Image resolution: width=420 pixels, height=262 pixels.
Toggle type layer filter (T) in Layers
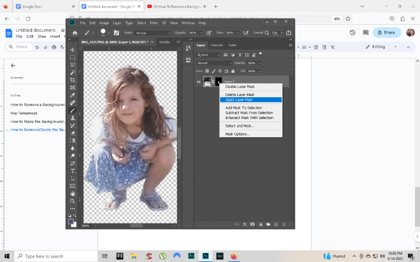240,55
